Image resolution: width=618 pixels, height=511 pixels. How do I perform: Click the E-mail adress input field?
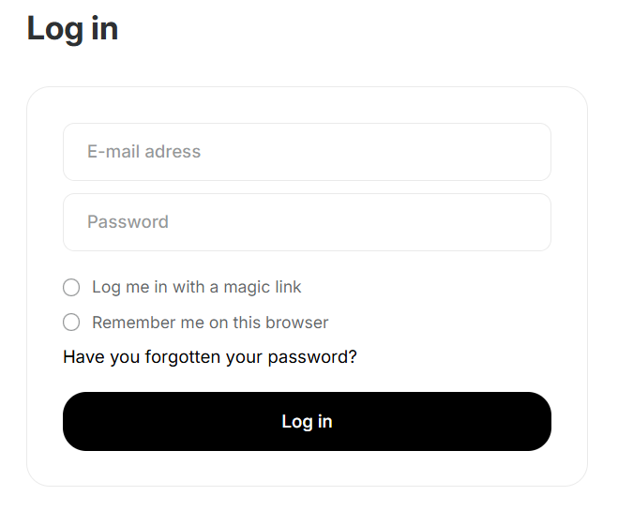click(x=307, y=152)
